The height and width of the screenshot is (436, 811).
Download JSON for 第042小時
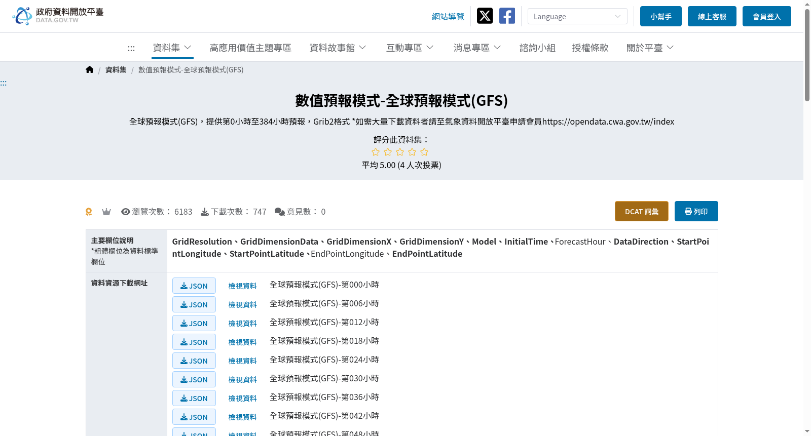click(194, 417)
